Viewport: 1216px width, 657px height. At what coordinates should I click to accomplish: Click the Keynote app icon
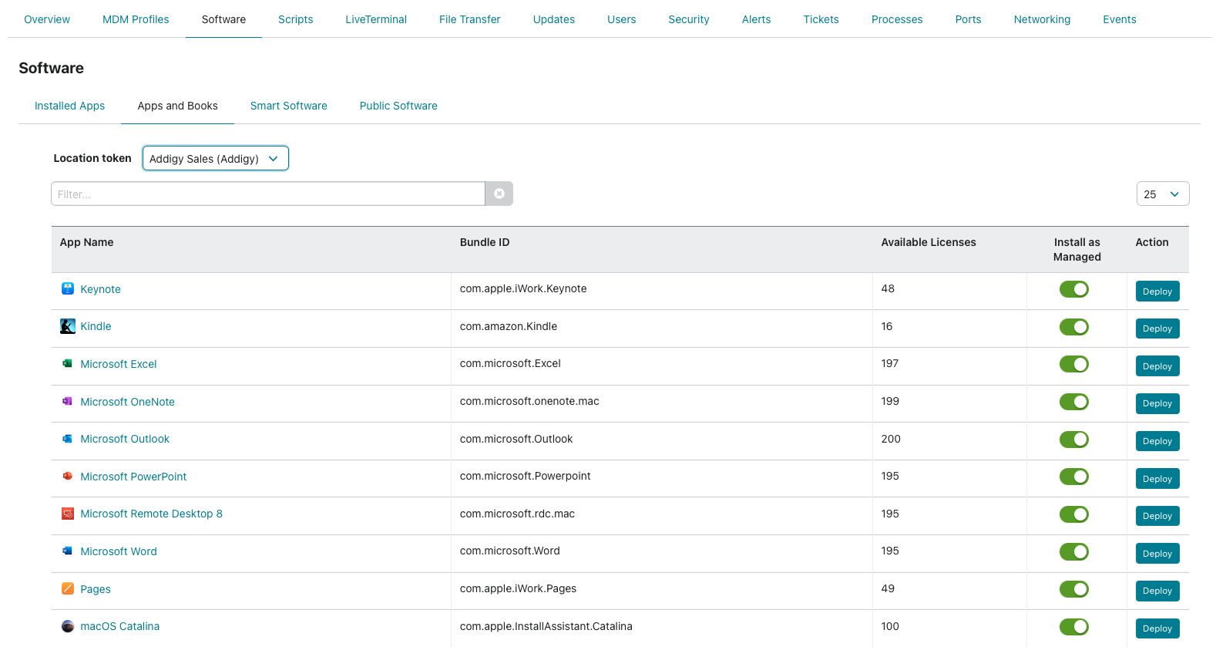68,289
